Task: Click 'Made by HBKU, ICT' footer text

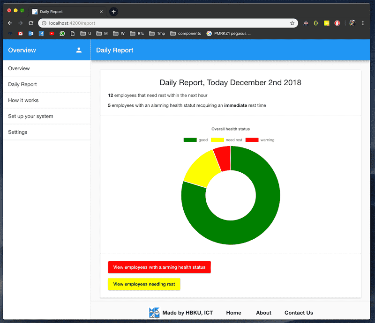Action: [187, 313]
